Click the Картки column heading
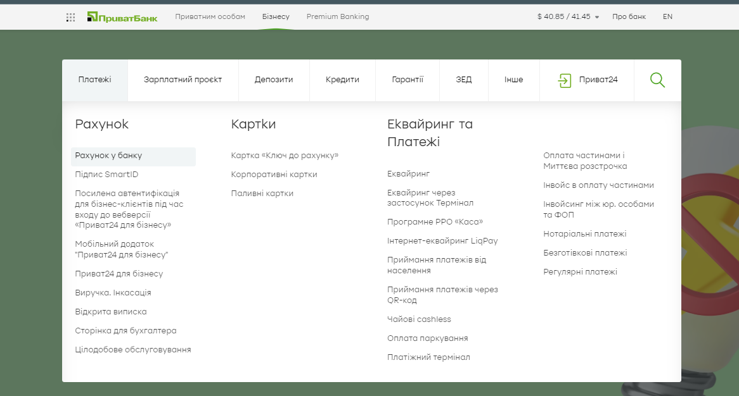This screenshot has width=739, height=396. (x=253, y=124)
